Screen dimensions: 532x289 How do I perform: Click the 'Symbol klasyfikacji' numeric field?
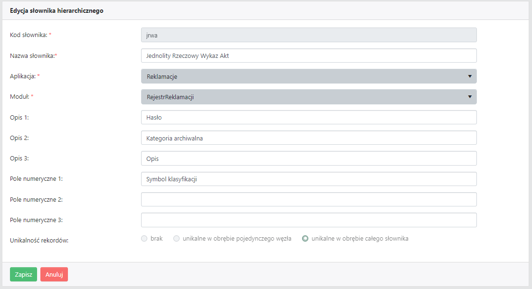pos(309,179)
